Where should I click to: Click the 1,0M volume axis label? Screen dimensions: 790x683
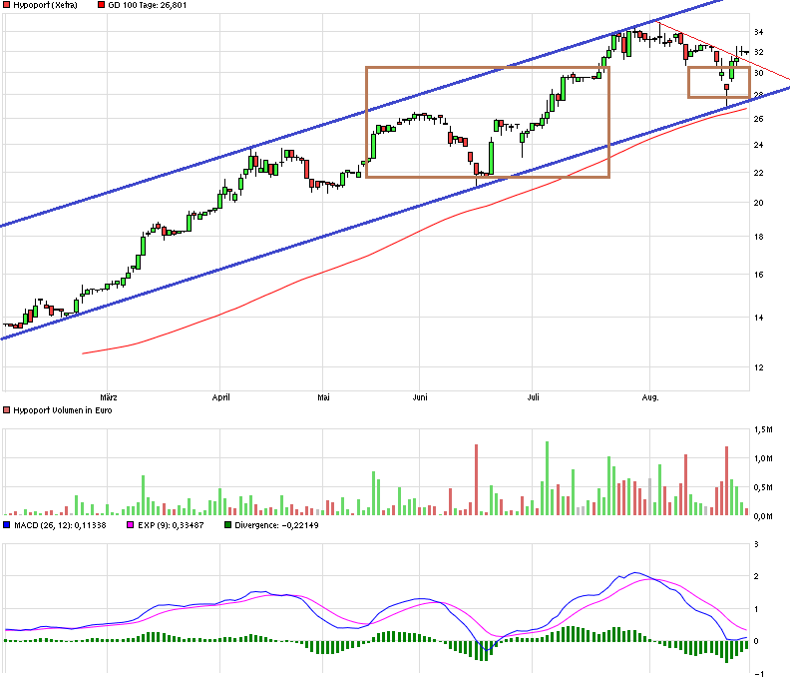763,458
